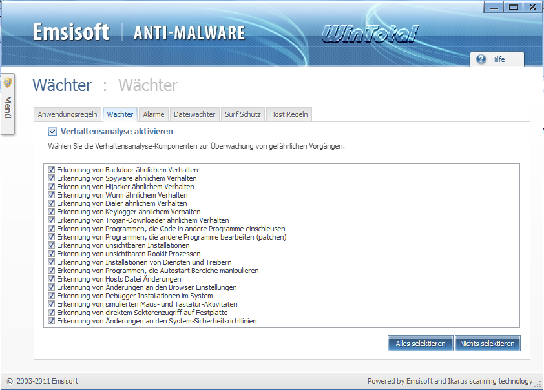Switch to the Host Regeln tab
544x390 pixels.
pos(289,114)
